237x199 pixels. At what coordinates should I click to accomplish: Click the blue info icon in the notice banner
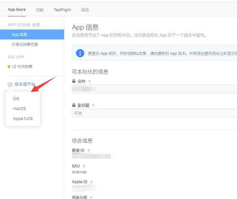[80, 53]
